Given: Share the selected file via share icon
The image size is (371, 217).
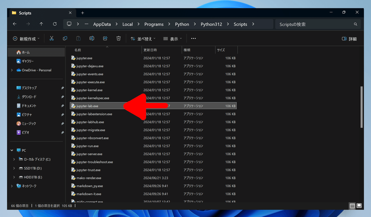Looking at the screenshot, I should [x=105, y=38].
